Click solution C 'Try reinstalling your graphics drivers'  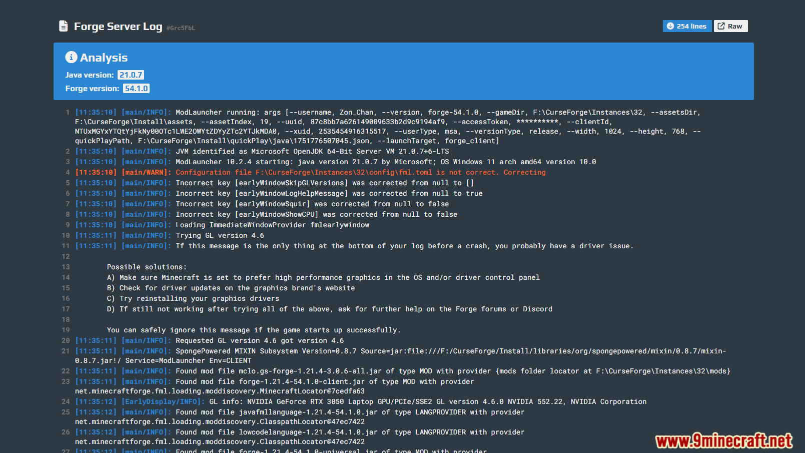pos(193,299)
